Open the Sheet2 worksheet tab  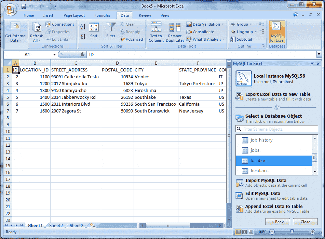tap(55, 225)
